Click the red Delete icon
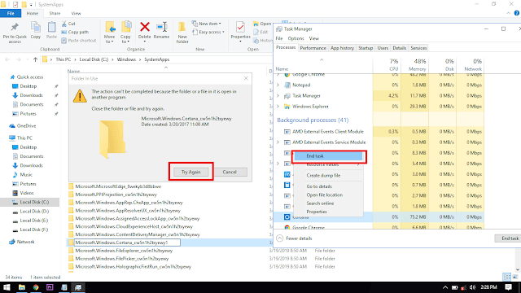Viewport: 521px width, 293px height. click(x=145, y=27)
